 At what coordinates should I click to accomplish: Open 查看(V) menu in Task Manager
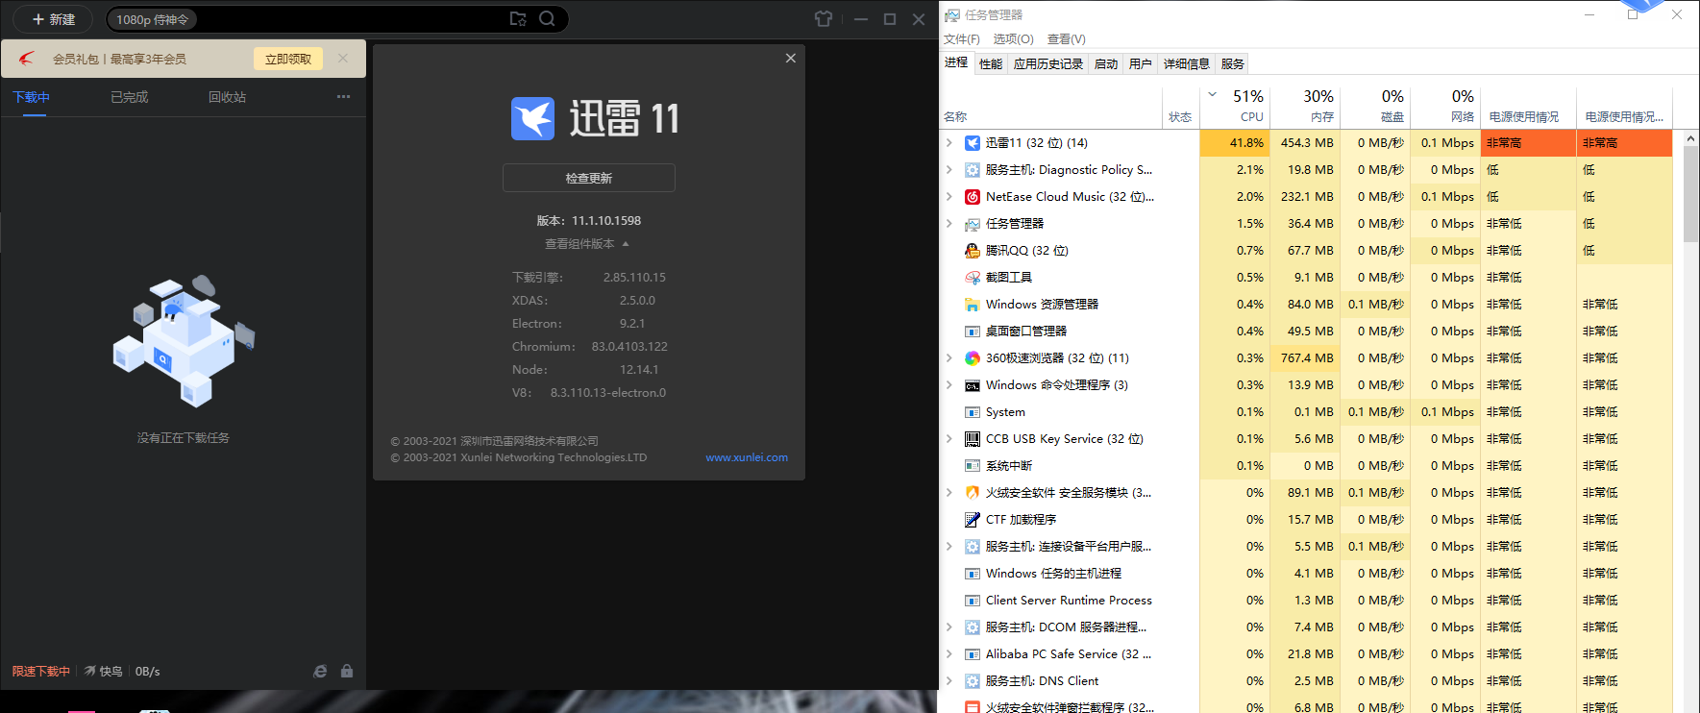coord(1066,39)
